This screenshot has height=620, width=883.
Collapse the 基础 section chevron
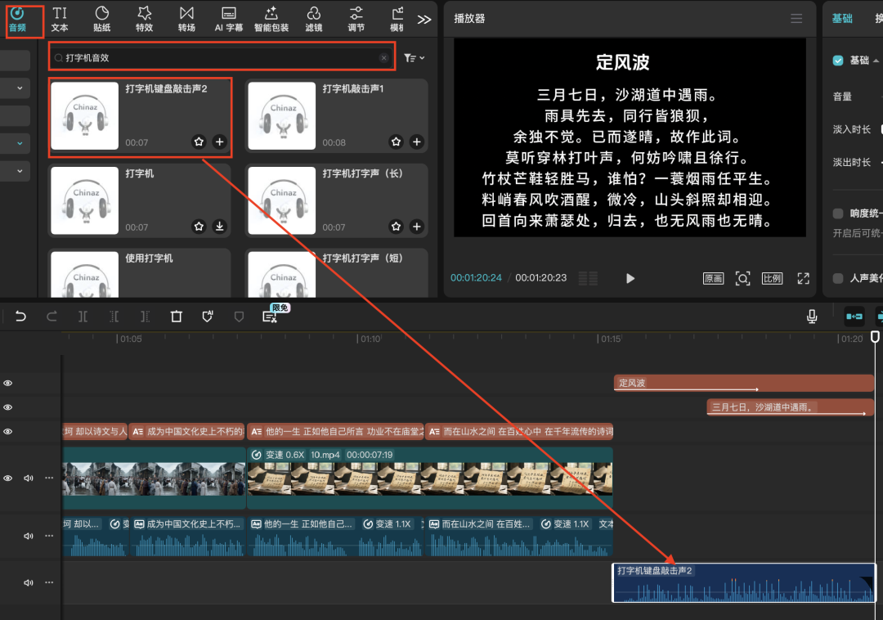[875, 60]
